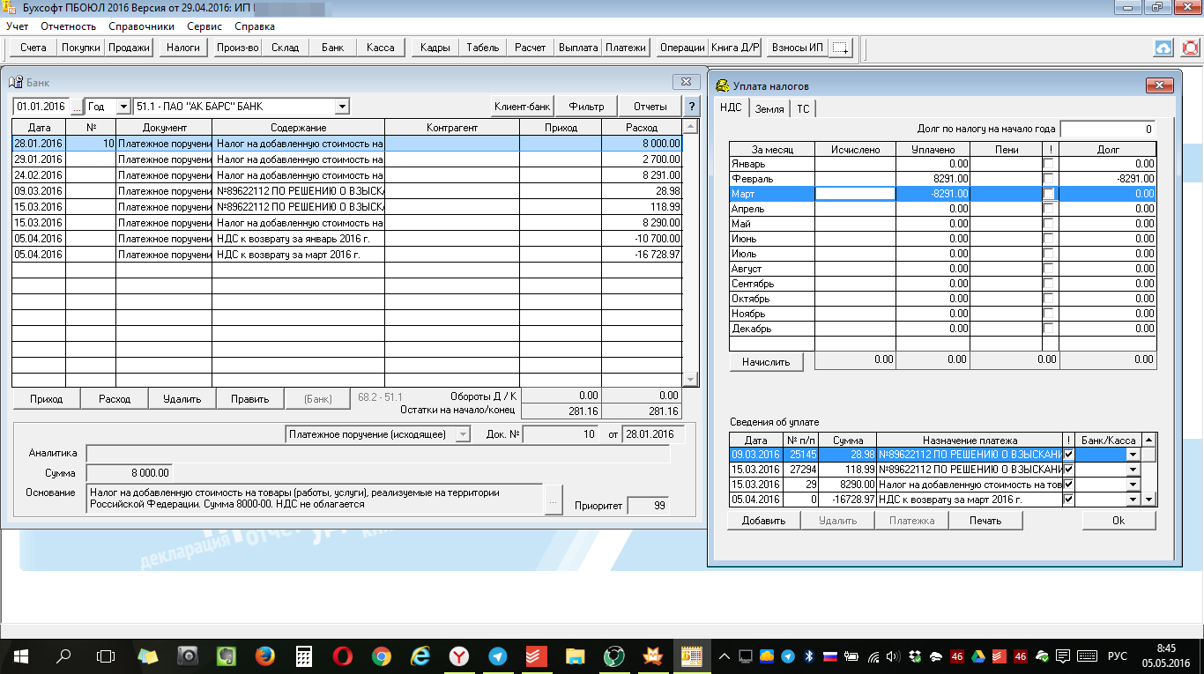1204x674 pixels.
Task: Click the dashed-rectangle add panel icon
Action: [x=841, y=48]
